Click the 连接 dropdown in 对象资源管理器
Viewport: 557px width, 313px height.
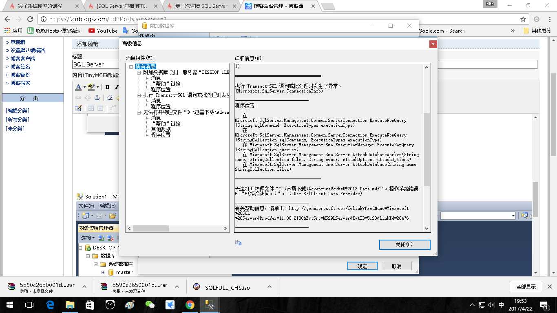[88, 238]
